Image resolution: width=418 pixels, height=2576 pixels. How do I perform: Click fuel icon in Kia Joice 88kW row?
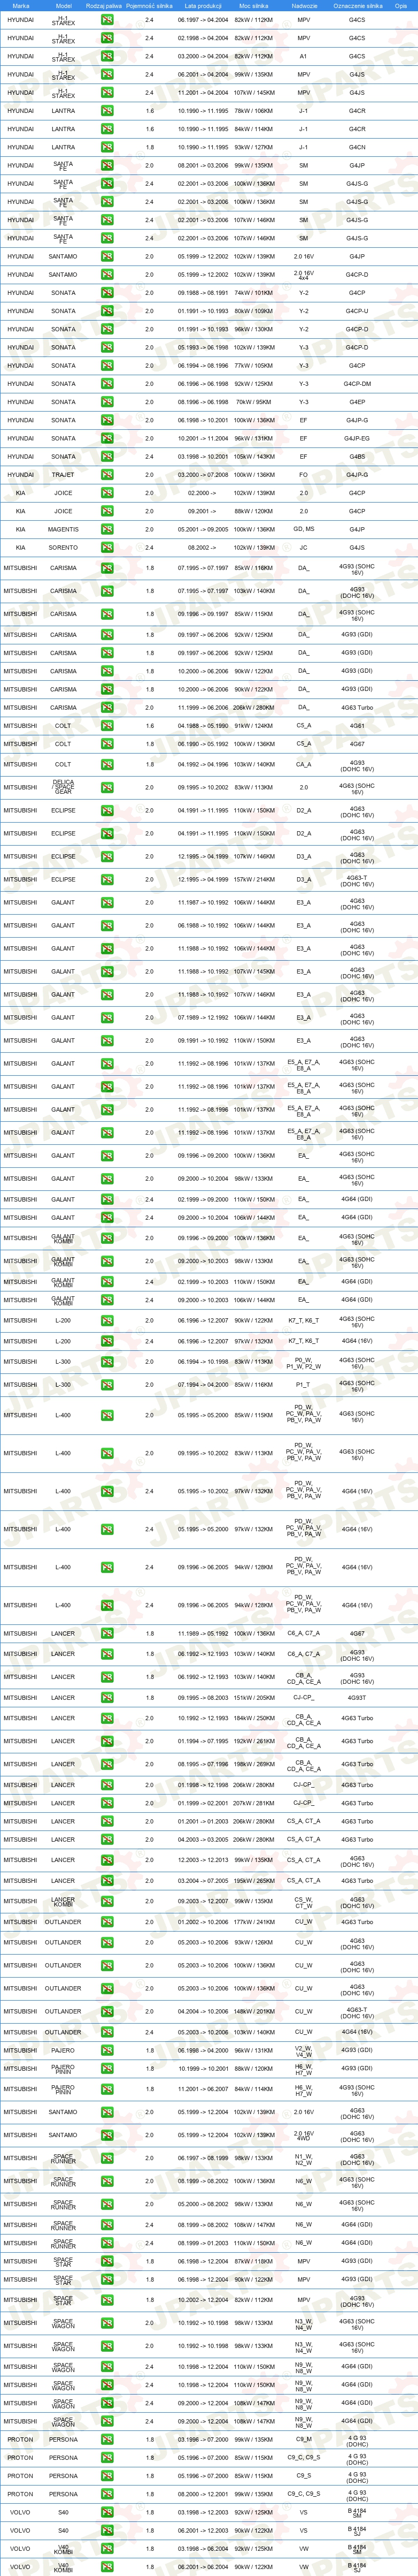[x=107, y=511]
